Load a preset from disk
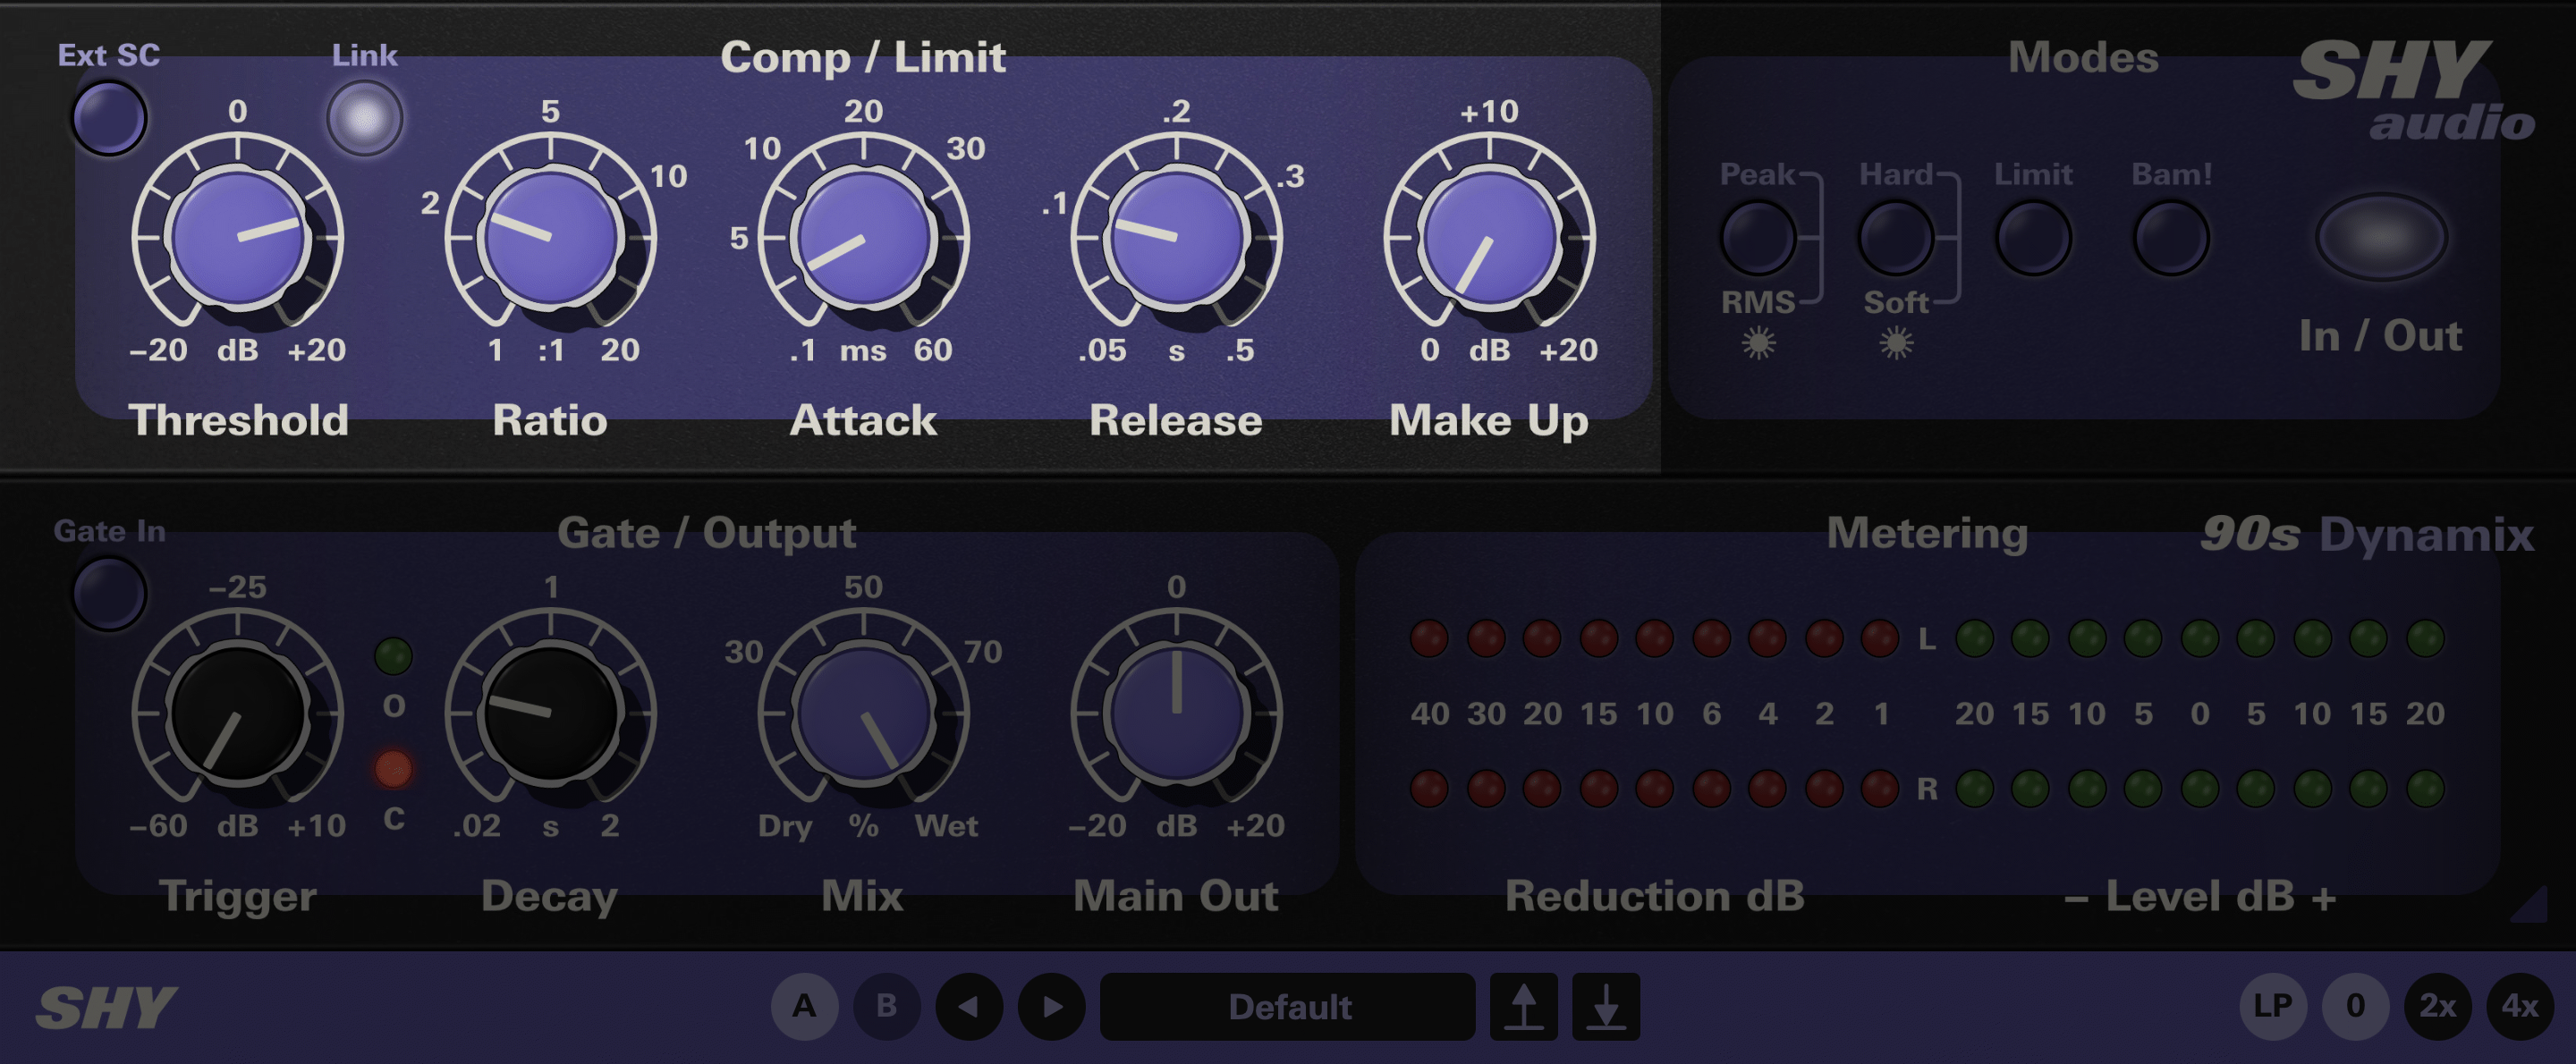 coord(1605,1008)
